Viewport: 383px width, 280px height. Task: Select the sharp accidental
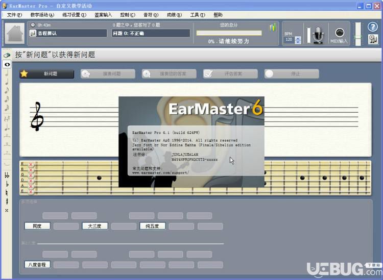click(7, 201)
